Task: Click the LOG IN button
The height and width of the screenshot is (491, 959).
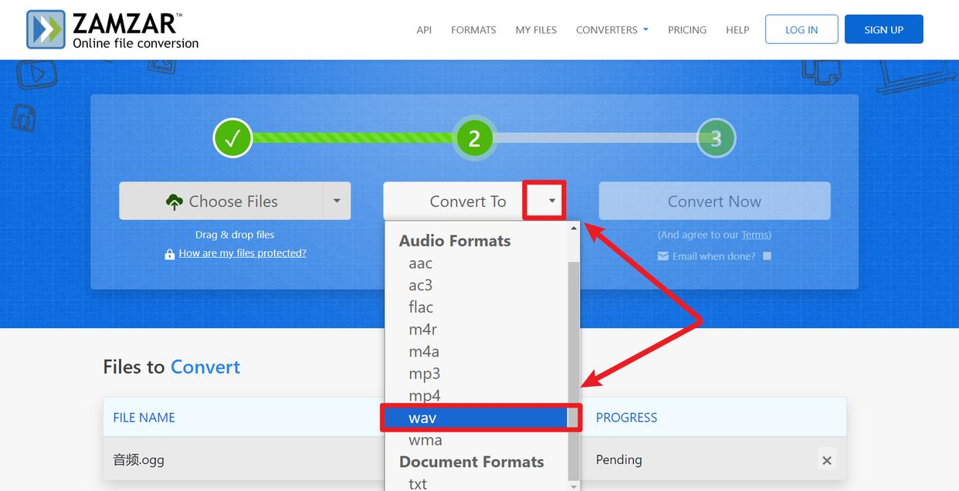Action: pyautogui.click(x=801, y=29)
